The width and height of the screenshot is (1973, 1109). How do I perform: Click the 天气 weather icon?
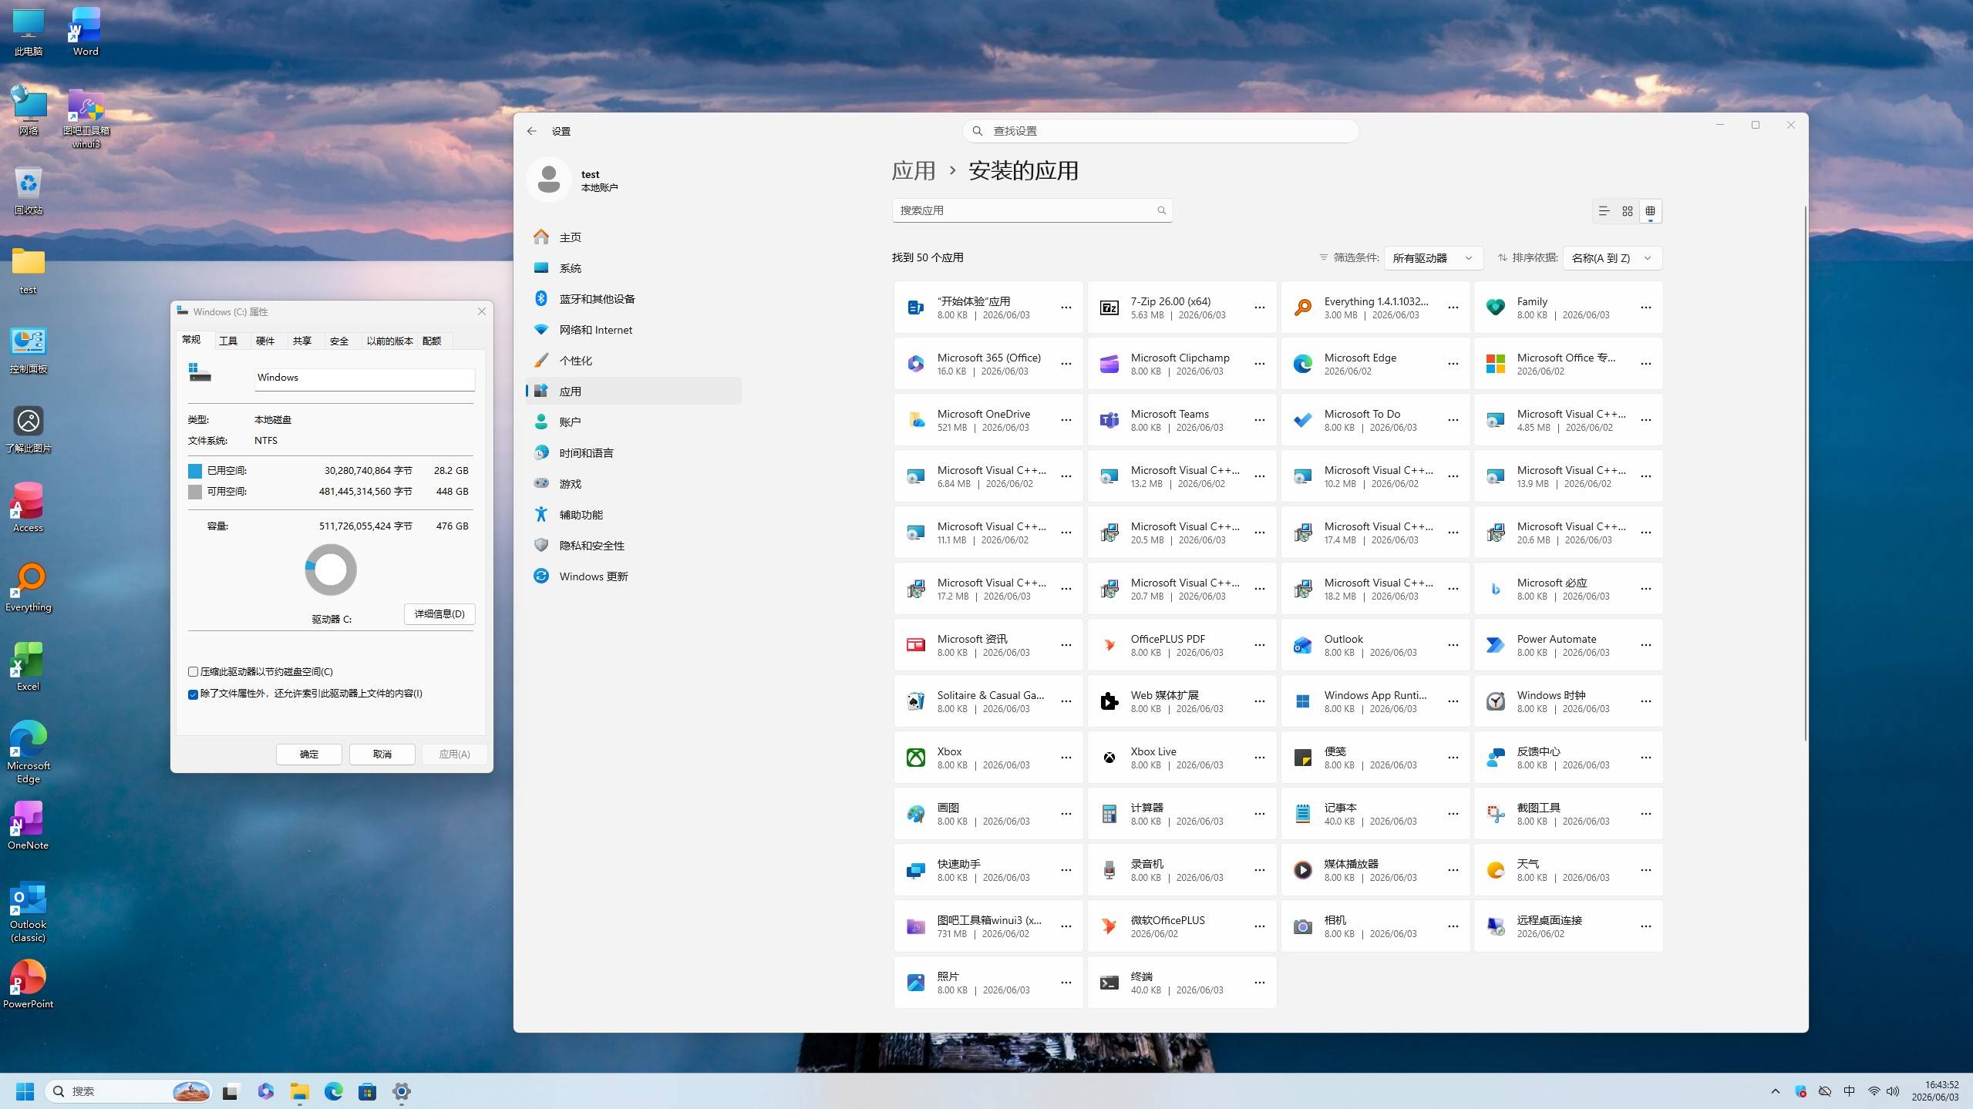click(1495, 870)
